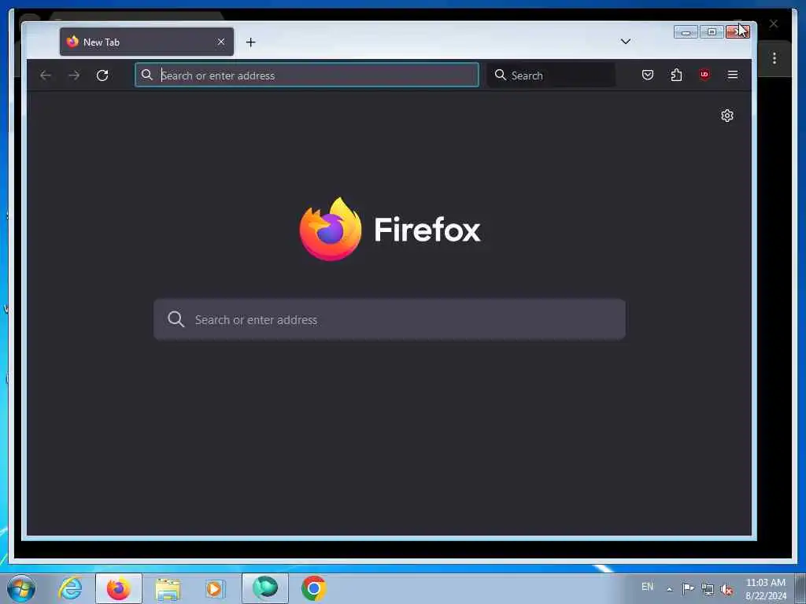
Task: Select Firefox in the taskbar
Action: click(119, 588)
